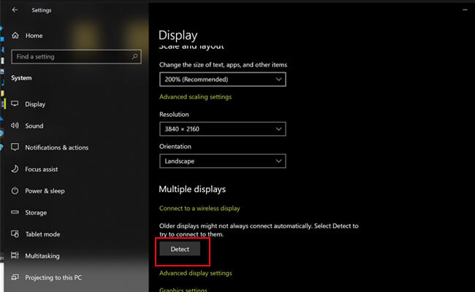
Task: Click the Multitasking icon
Action: [x=15, y=255]
